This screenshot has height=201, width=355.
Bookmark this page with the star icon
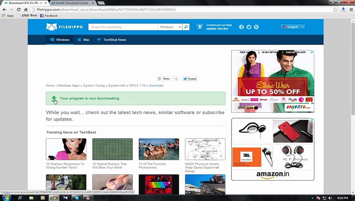[x=335, y=9]
